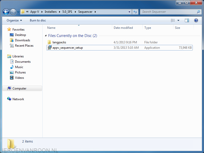The height and width of the screenshot is (153, 204).
Task: Click the Downloads folder icon
Action: tap(12, 40)
